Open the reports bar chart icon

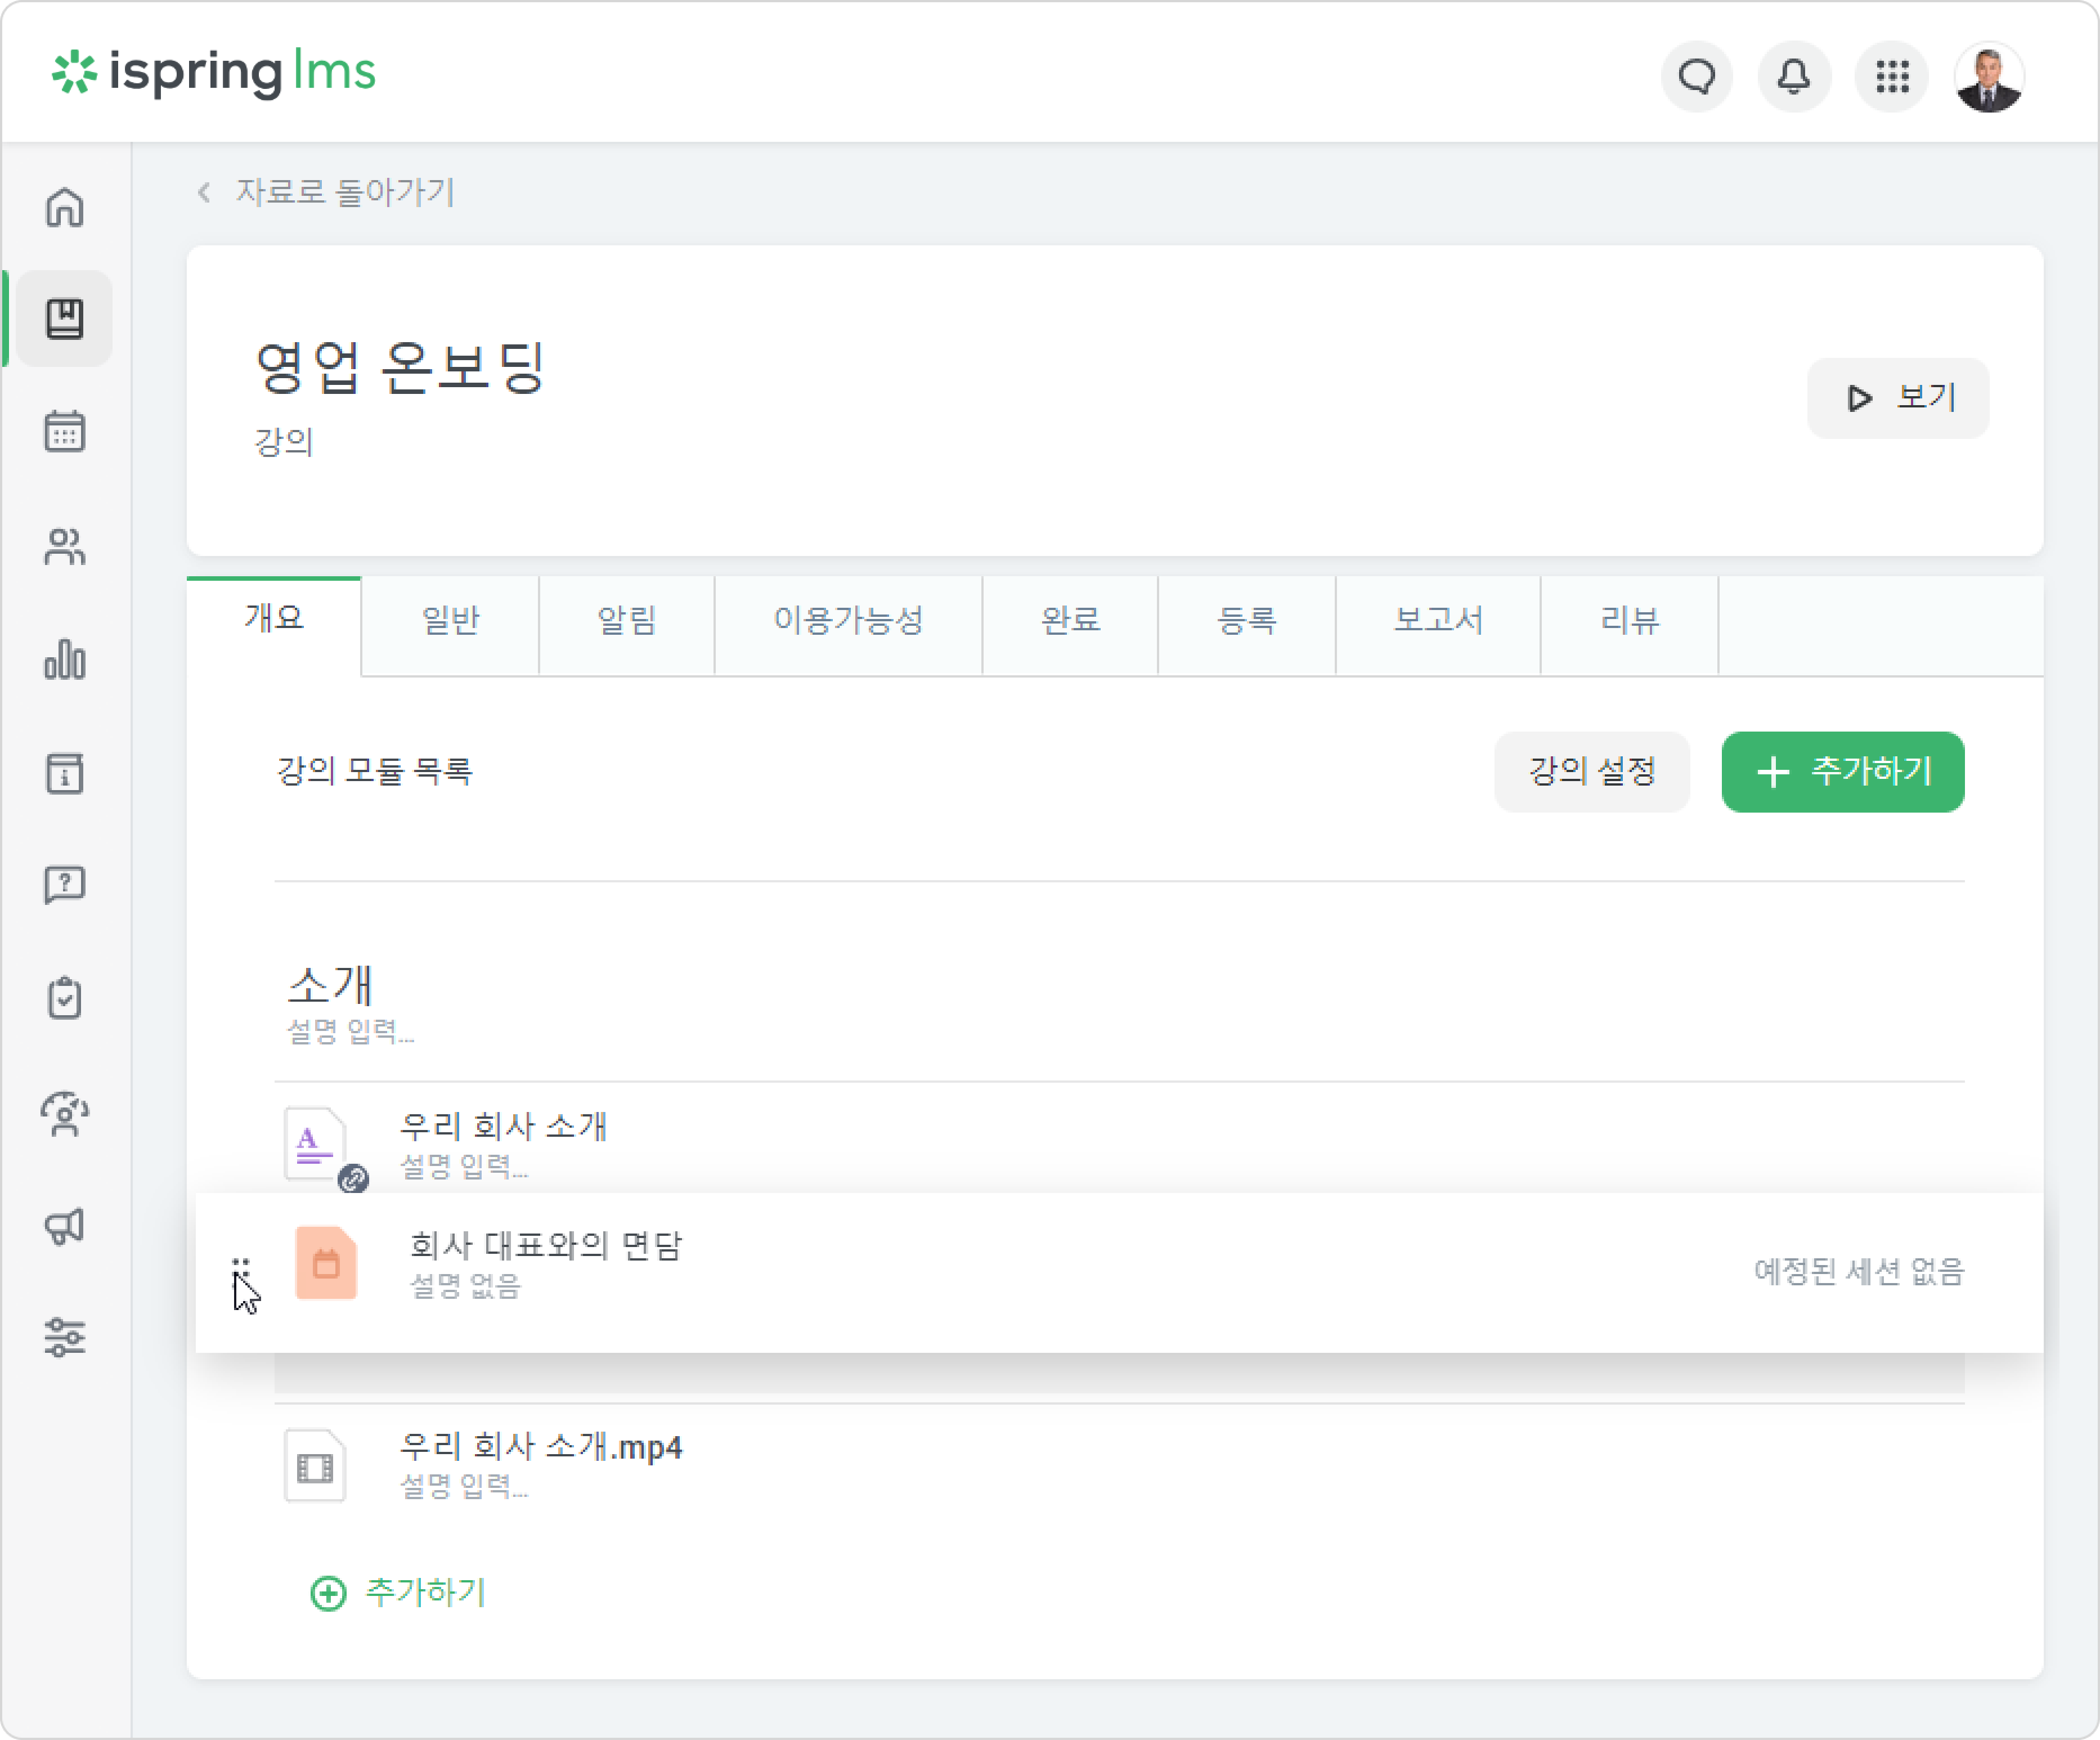pos(65,659)
